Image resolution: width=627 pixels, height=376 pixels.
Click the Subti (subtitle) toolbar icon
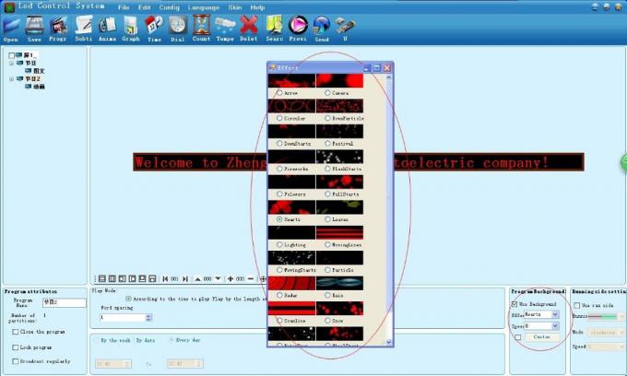point(84,25)
